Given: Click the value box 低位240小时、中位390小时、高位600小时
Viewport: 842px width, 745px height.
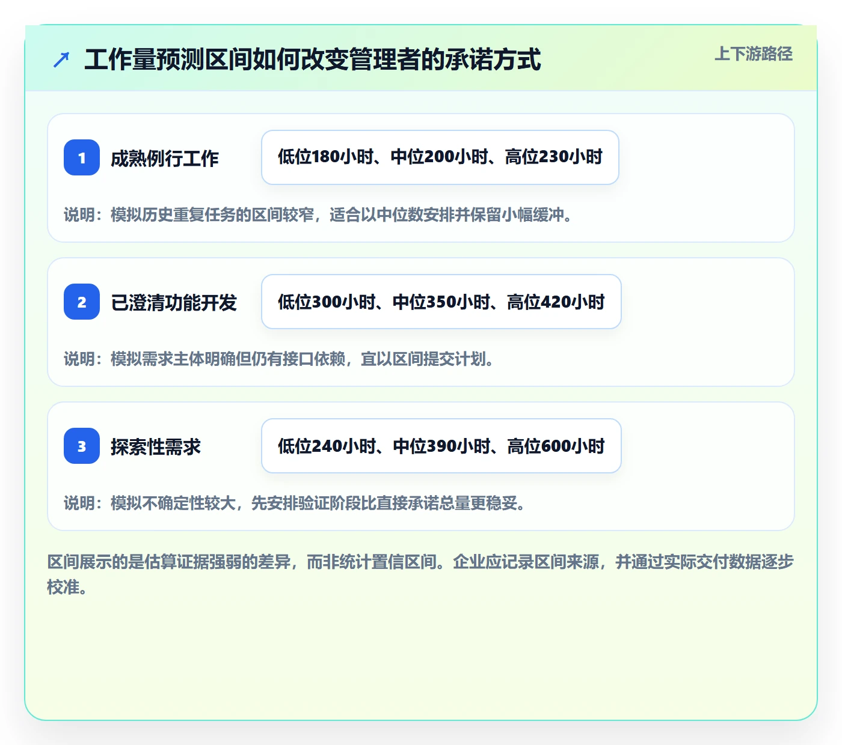Looking at the screenshot, I should click(x=441, y=446).
